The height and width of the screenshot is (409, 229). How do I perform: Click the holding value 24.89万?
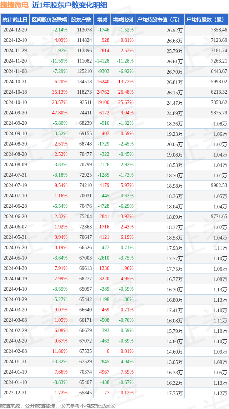click(175, 113)
